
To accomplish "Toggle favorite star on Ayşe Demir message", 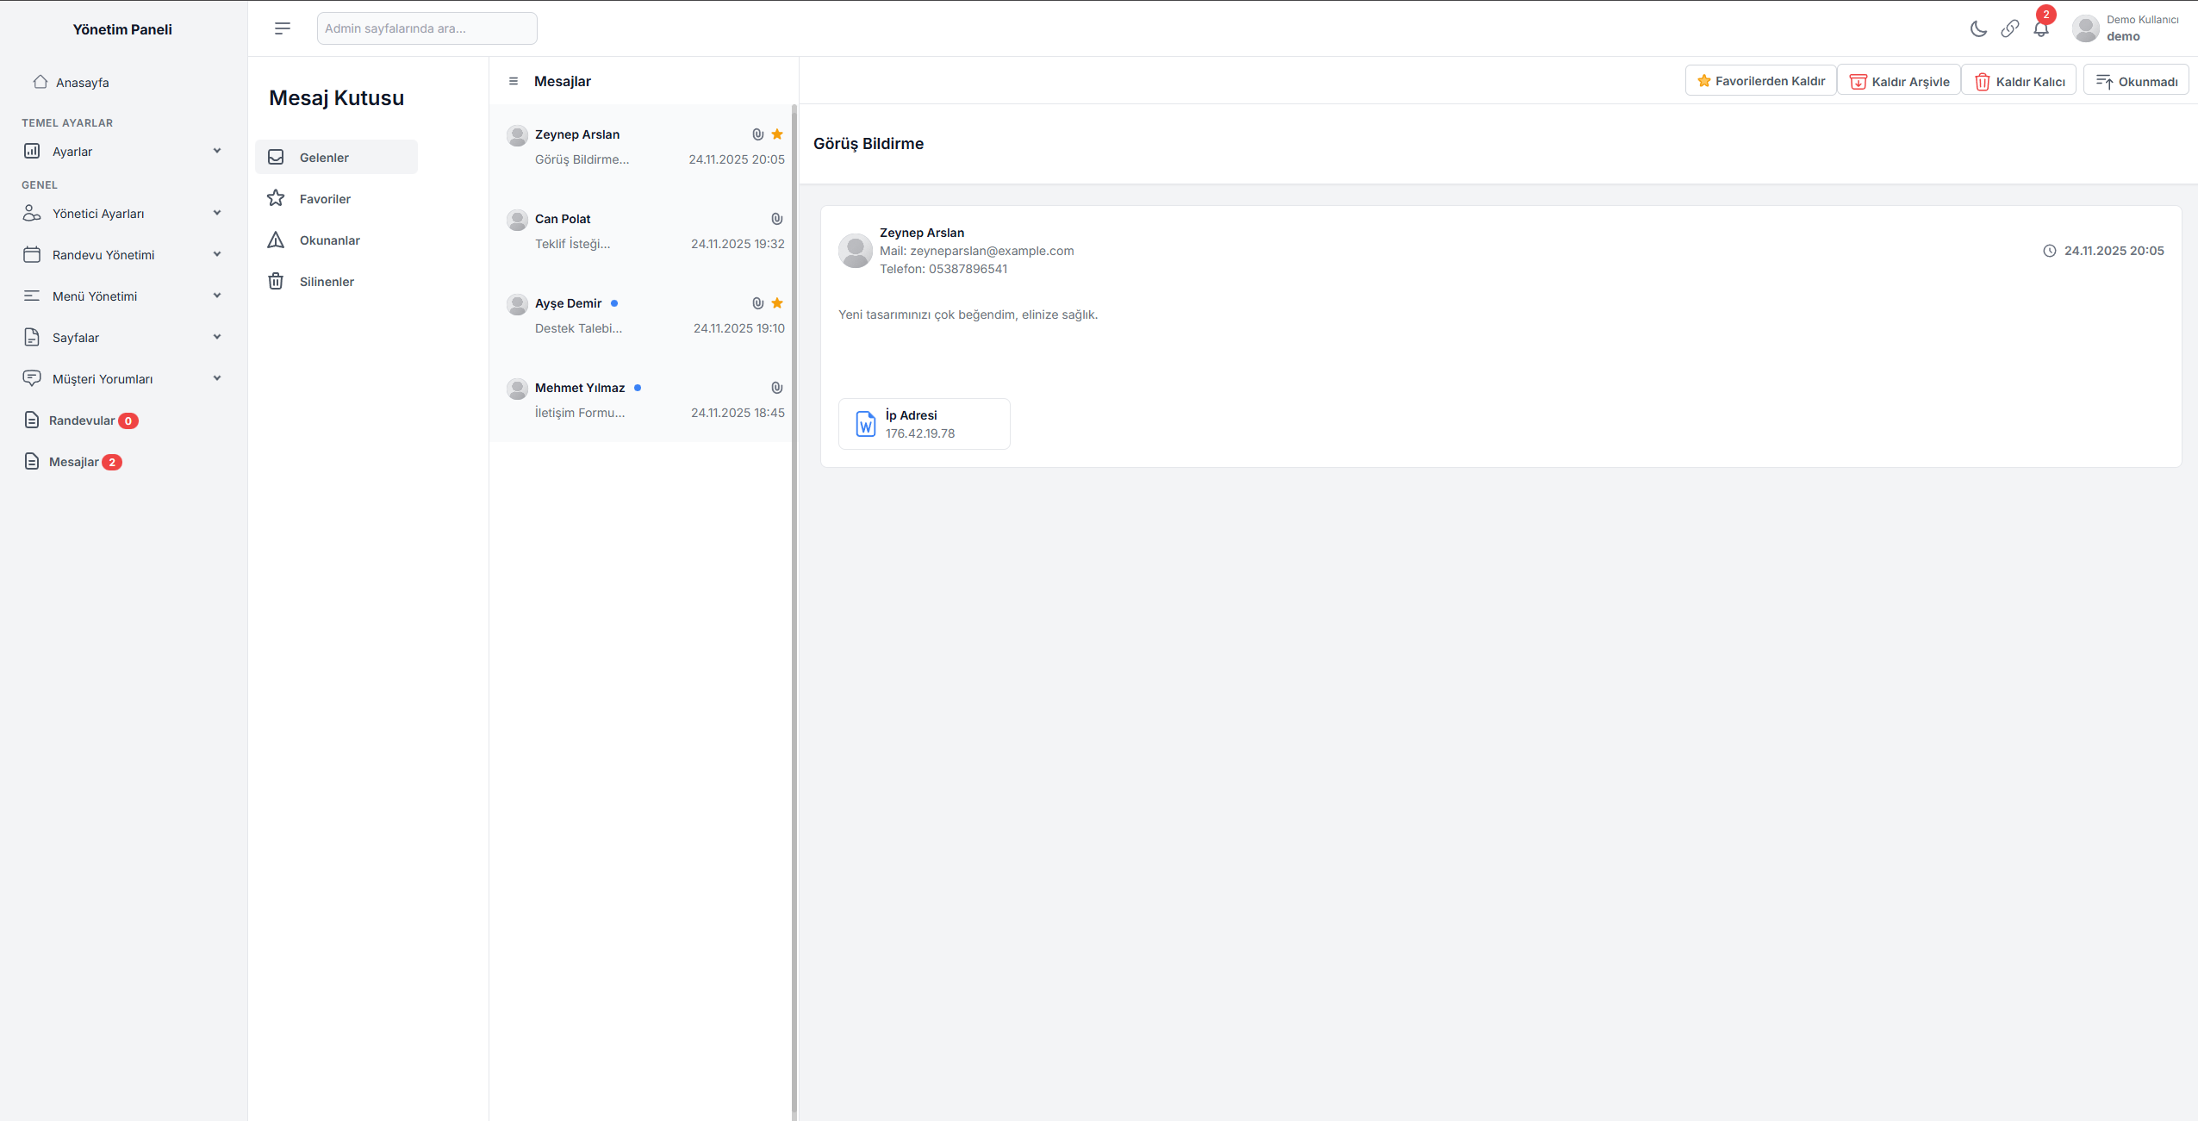I will (777, 303).
